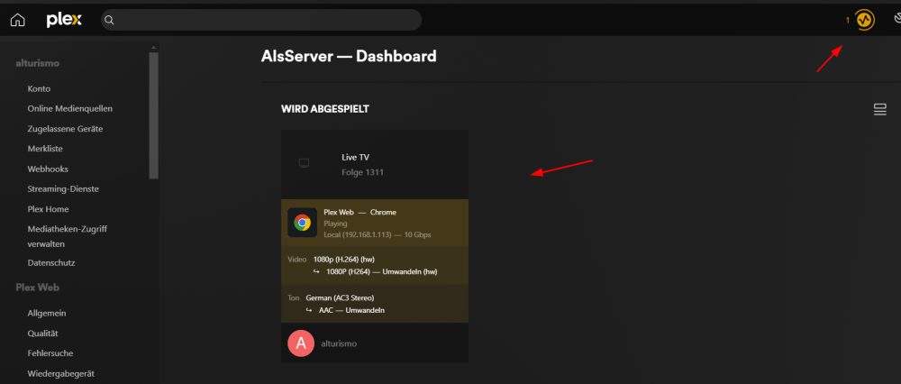
Task: Switch dashboard layout view icon
Action: [x=879, y=109]
